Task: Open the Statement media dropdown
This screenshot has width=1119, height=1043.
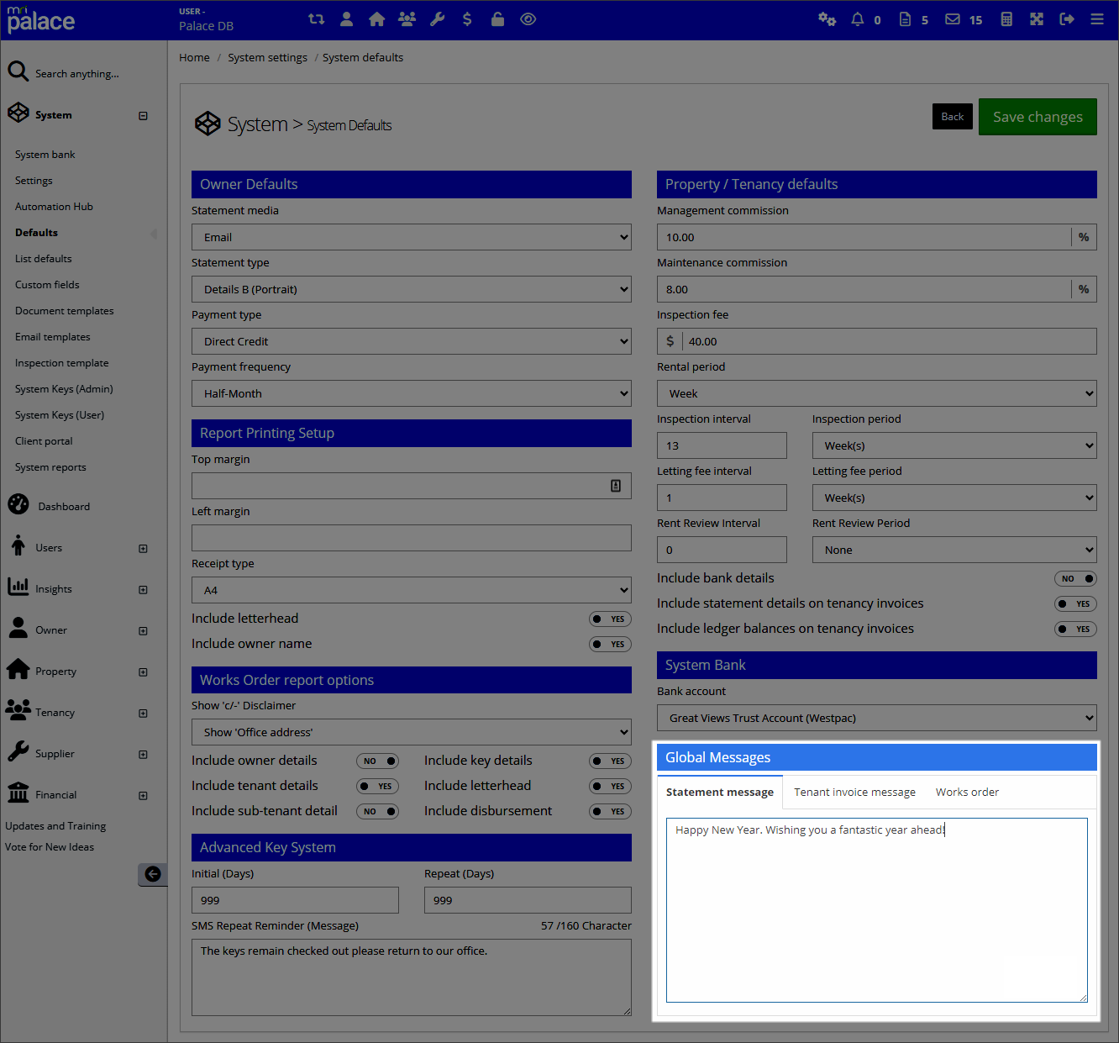Action: pyautogui.click(x=411, y=237)
